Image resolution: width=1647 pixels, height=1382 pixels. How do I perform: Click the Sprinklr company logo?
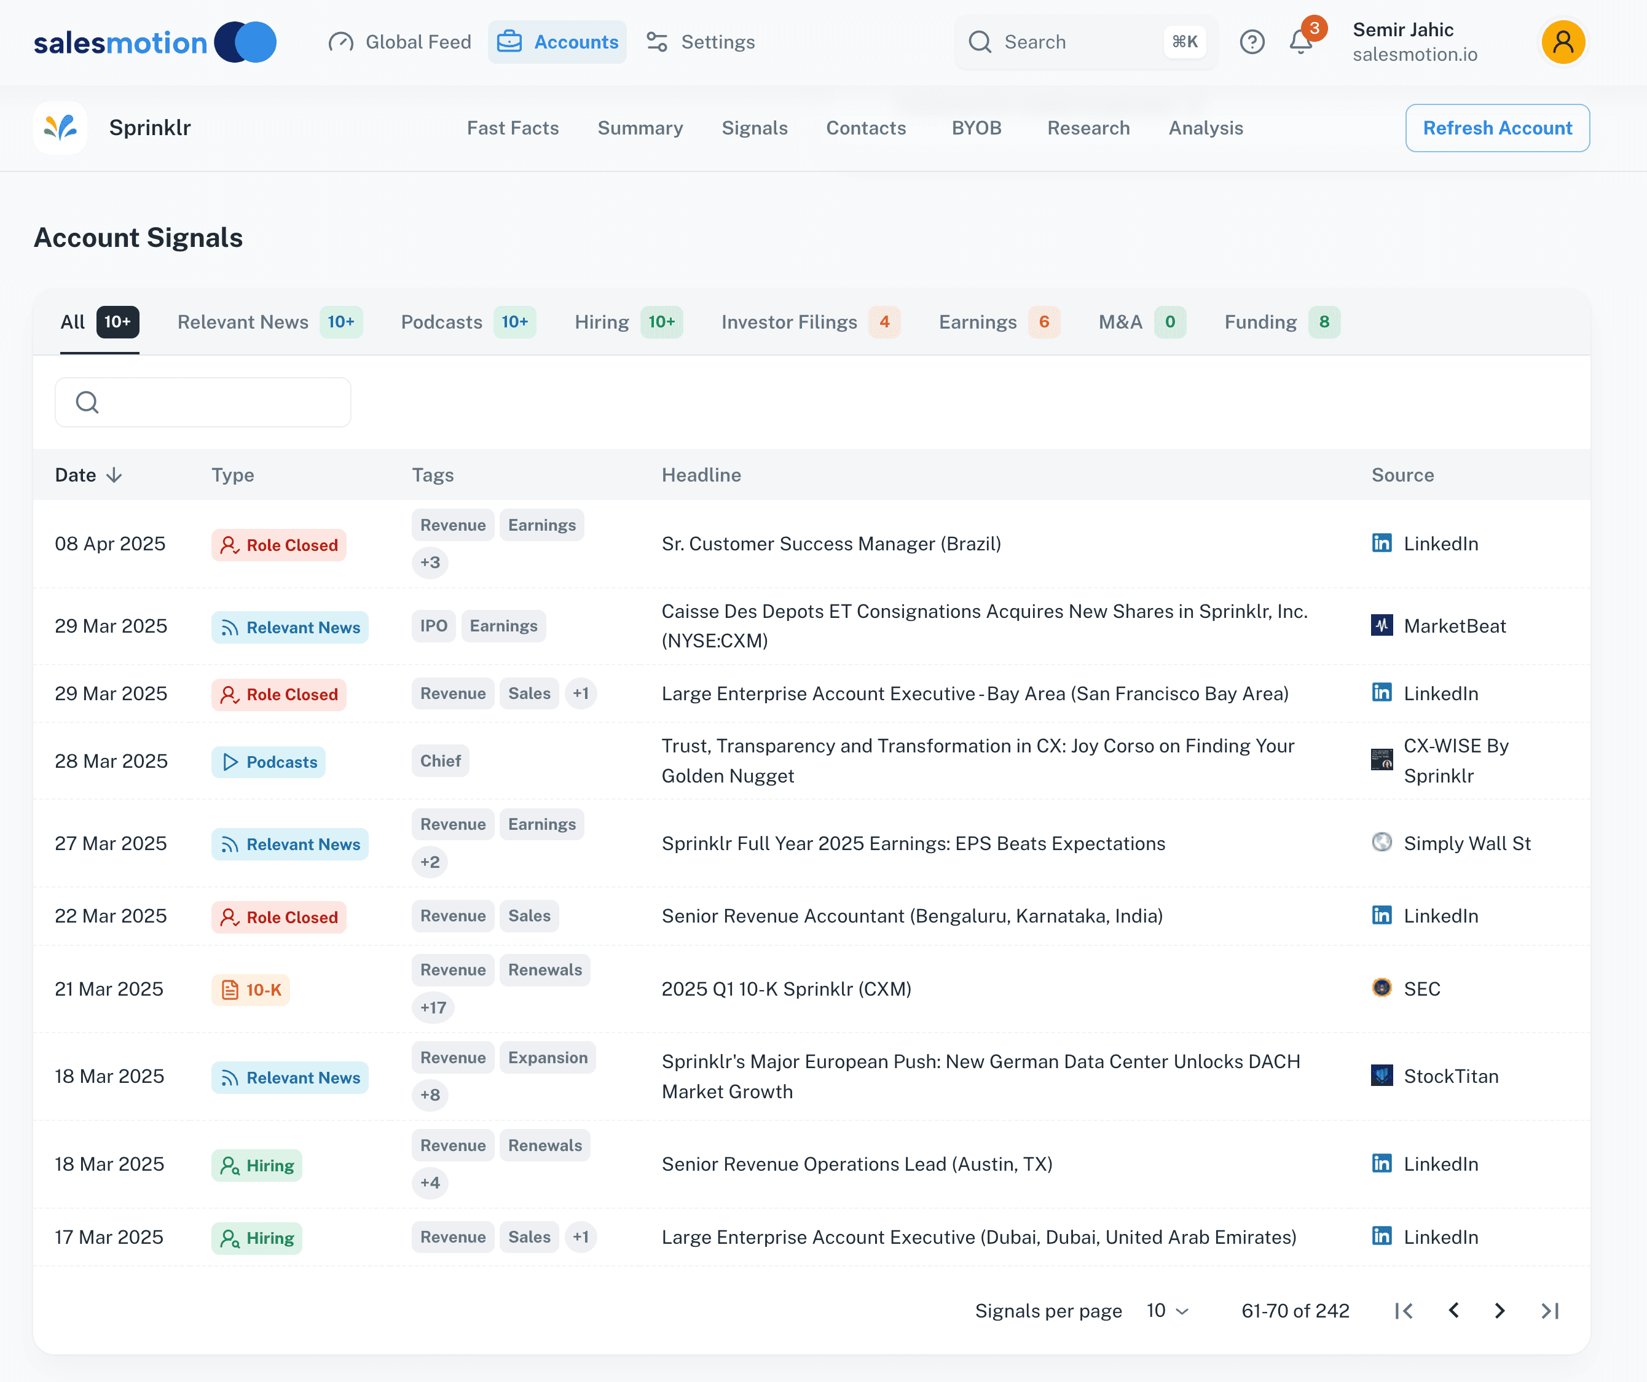pos(60,128)
